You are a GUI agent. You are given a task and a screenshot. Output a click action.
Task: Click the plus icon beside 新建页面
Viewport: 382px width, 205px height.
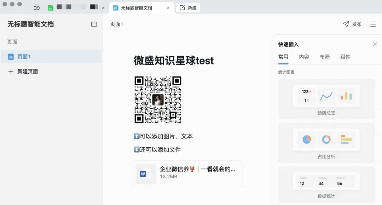click(11, 72)
